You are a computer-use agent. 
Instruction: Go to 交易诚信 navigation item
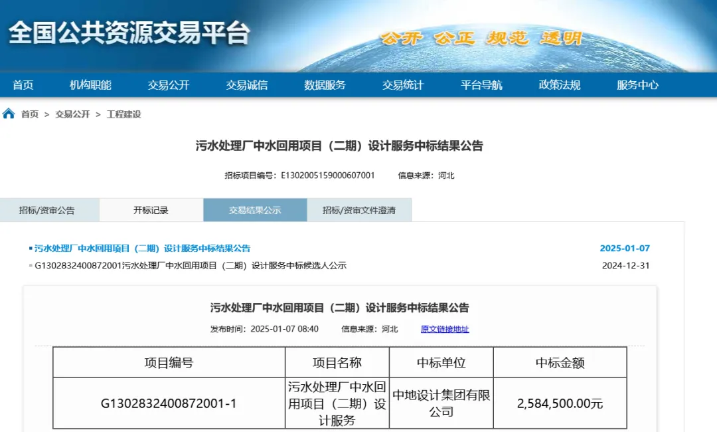(x=246, y=84)
